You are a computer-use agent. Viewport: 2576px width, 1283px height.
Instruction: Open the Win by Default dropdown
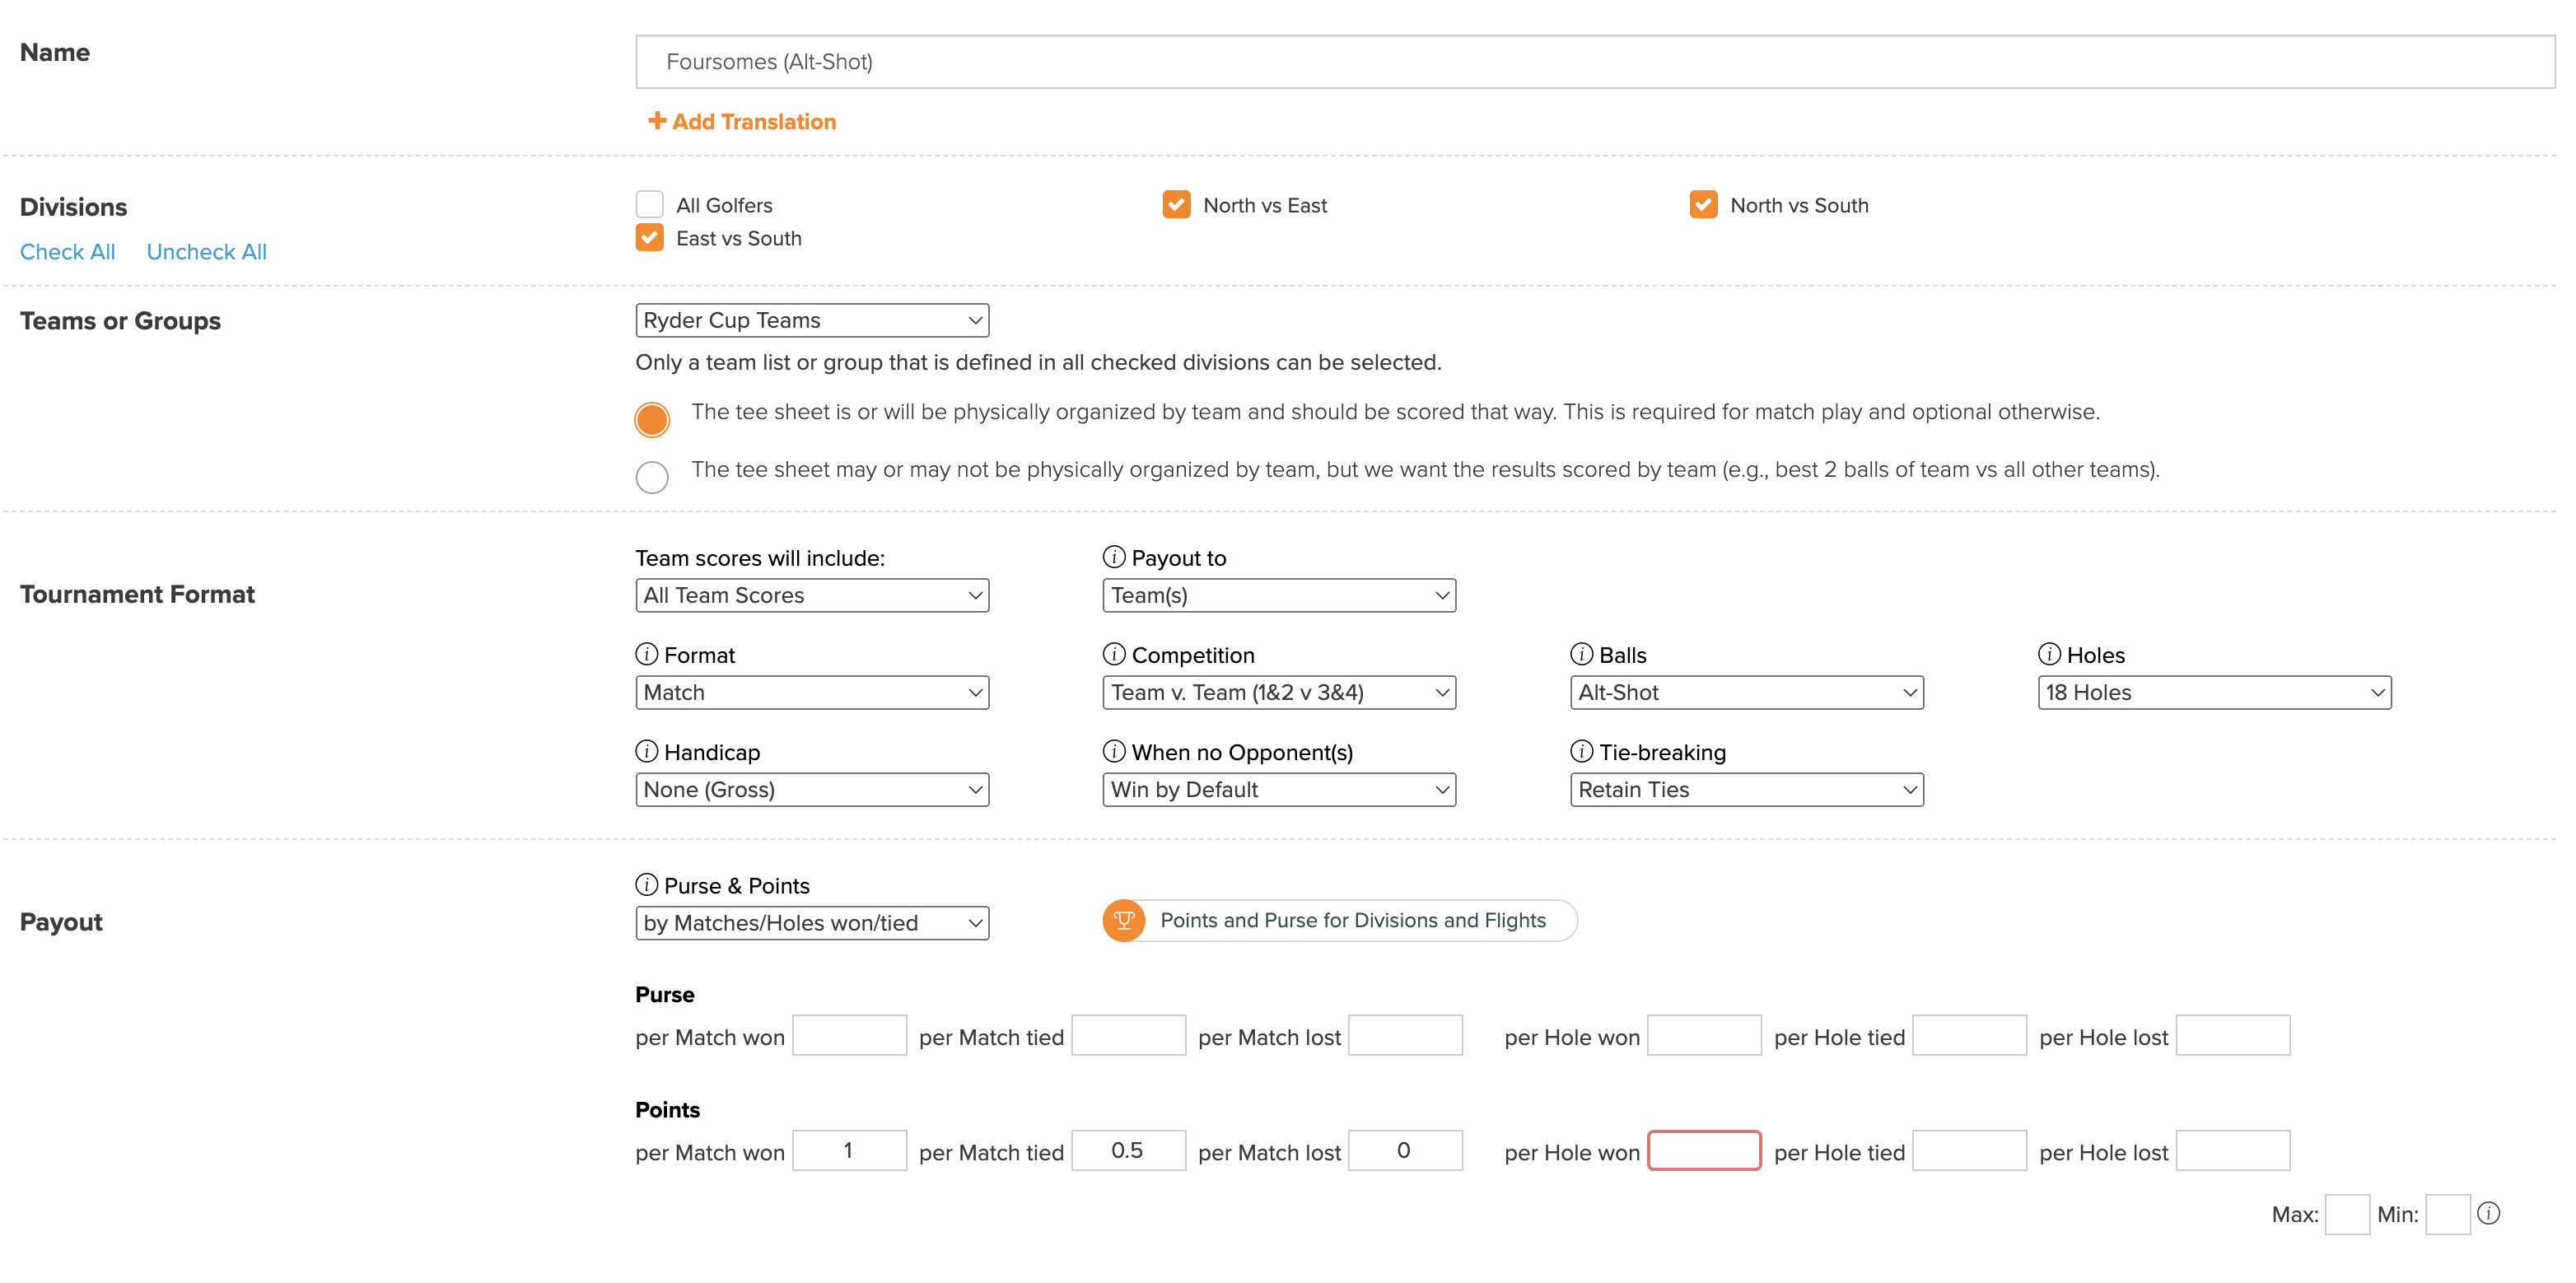click(x=1279, y=789)
